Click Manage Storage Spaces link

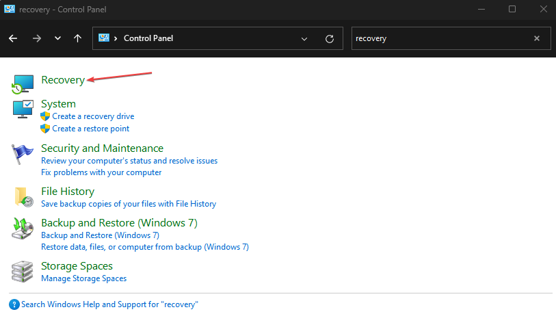[x=83, y=278]
